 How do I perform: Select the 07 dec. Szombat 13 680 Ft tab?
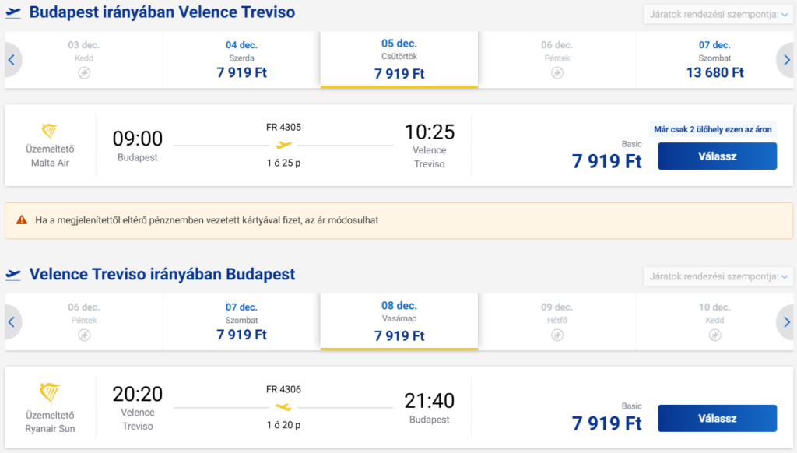coord(714,60)
